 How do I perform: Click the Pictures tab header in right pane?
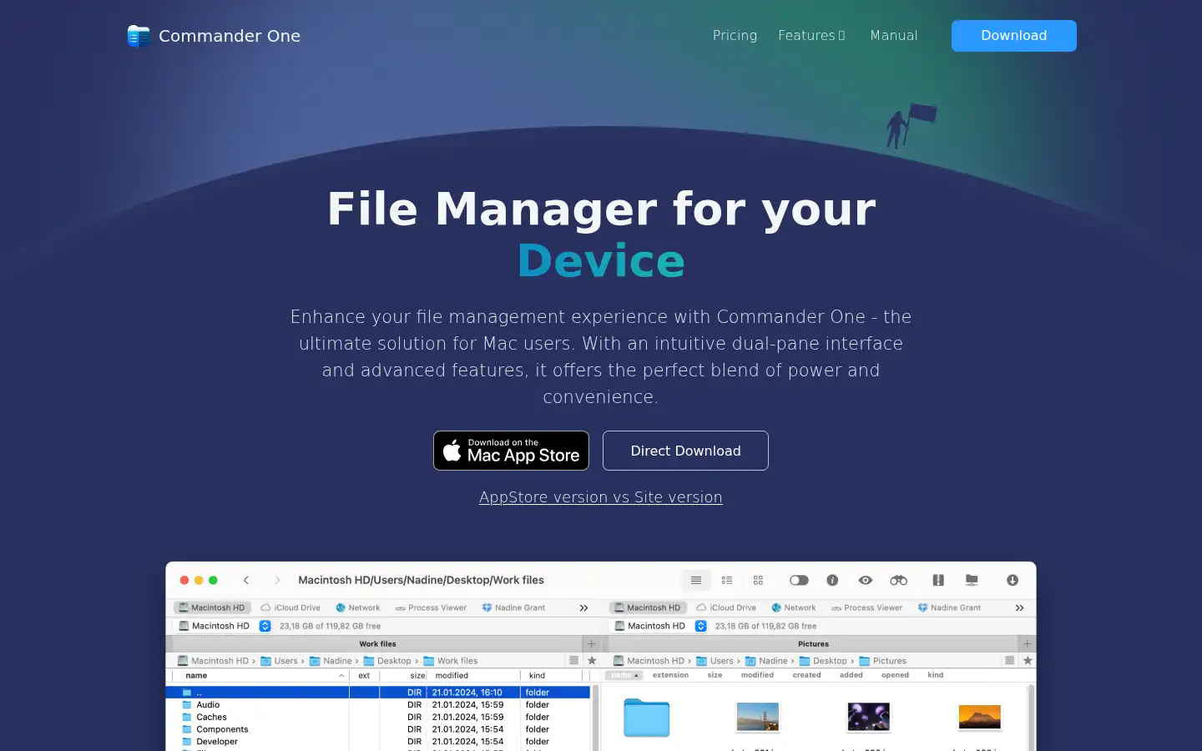click(x=813, y=643)
